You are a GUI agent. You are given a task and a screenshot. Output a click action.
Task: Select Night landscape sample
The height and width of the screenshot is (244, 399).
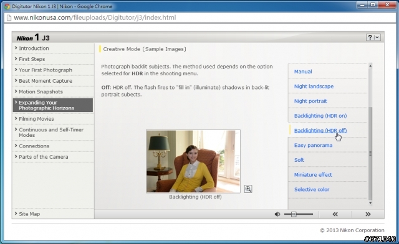[314, 87]
